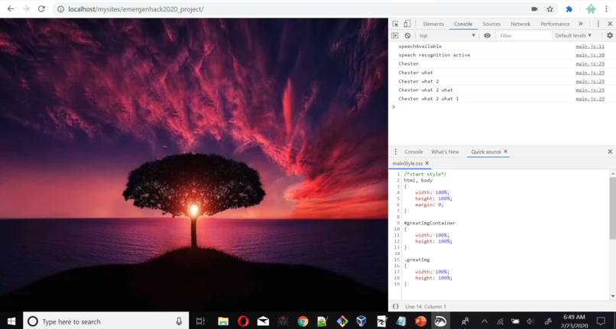Click the '.greatImg' selector line in code

click(417, 260)
